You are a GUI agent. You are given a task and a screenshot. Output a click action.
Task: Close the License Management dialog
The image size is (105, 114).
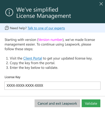click(x=101, y=4)
